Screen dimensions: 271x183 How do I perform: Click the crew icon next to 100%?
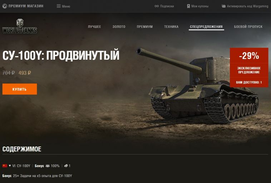48,166
